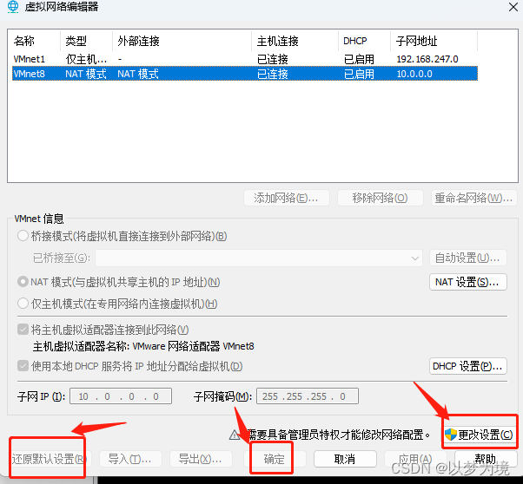Click 导出(X) button

[x=202, y=459]
